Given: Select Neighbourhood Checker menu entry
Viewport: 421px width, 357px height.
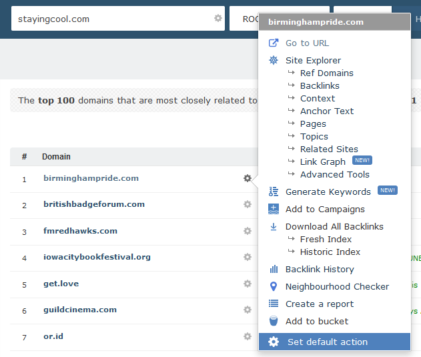Looking at the screenshot, I should point(337,287).
